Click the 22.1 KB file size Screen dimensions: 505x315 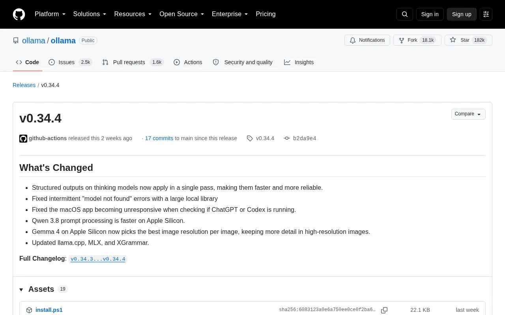point(420,310)
